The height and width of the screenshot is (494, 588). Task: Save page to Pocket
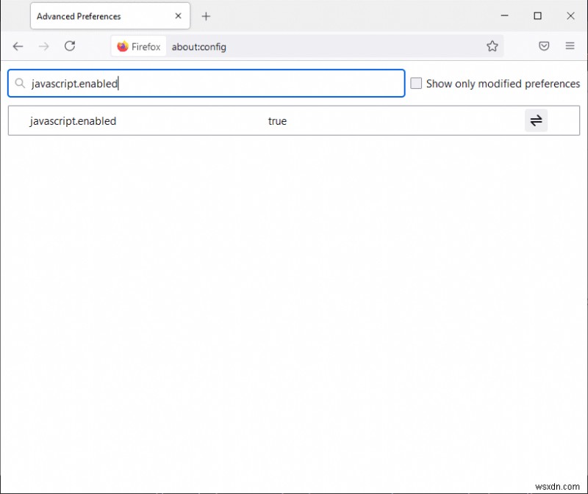(x=544, y=46)
